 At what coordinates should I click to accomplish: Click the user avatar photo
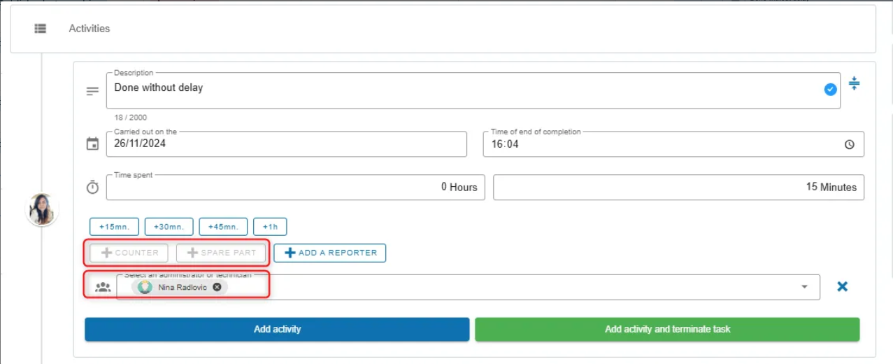(42, 209)
